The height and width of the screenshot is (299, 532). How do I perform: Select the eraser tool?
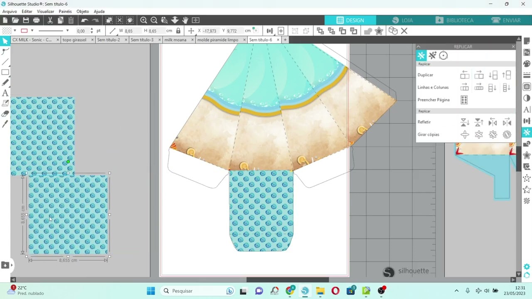click(5, 114)
